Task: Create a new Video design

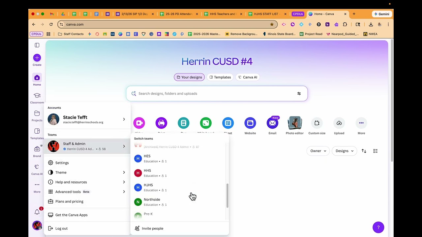Action: click(x=139, y=123)
